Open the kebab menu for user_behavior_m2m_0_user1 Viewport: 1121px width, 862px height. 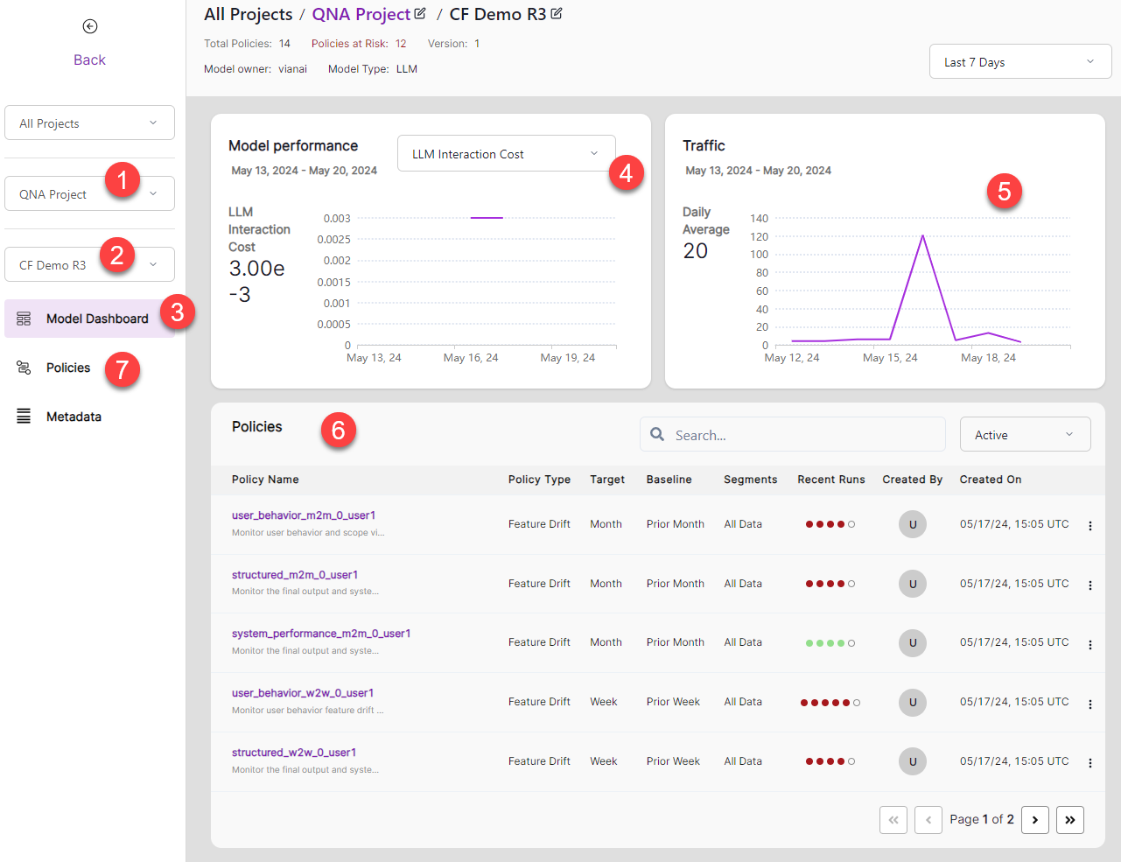(x=1089, y=526)
